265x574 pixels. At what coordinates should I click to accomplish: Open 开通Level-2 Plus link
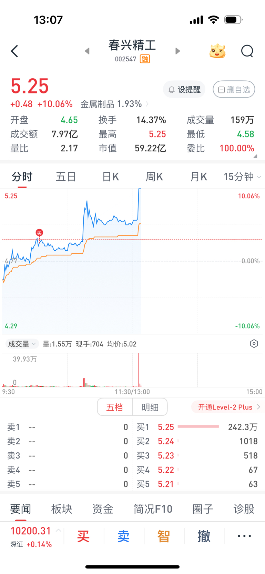[227, 407]
